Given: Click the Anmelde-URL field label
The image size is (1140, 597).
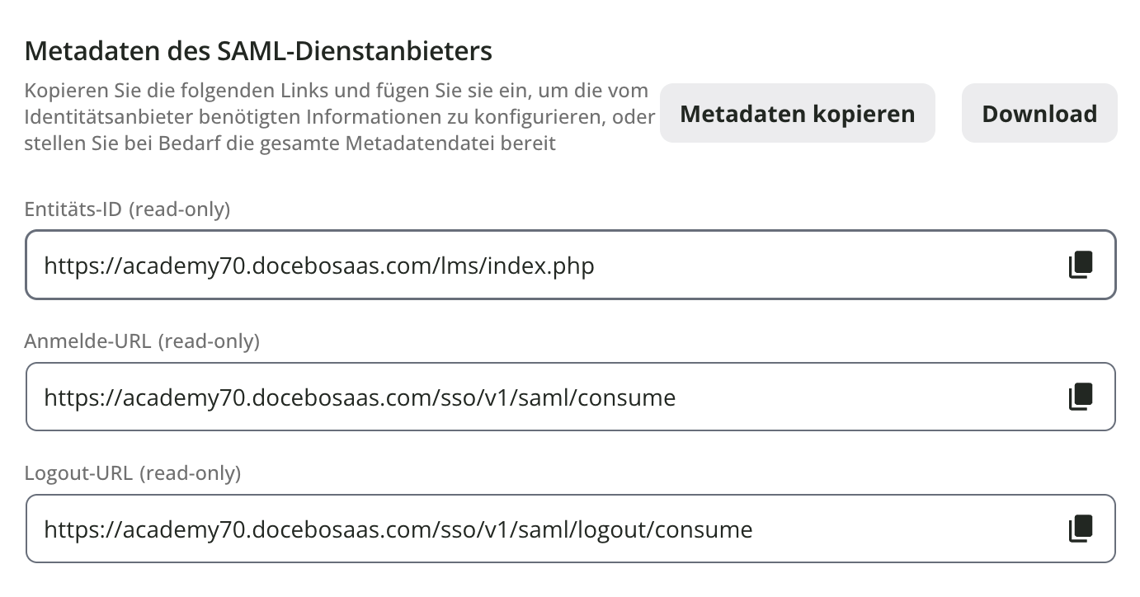Looking at the screenshot, I should point(87,341).
